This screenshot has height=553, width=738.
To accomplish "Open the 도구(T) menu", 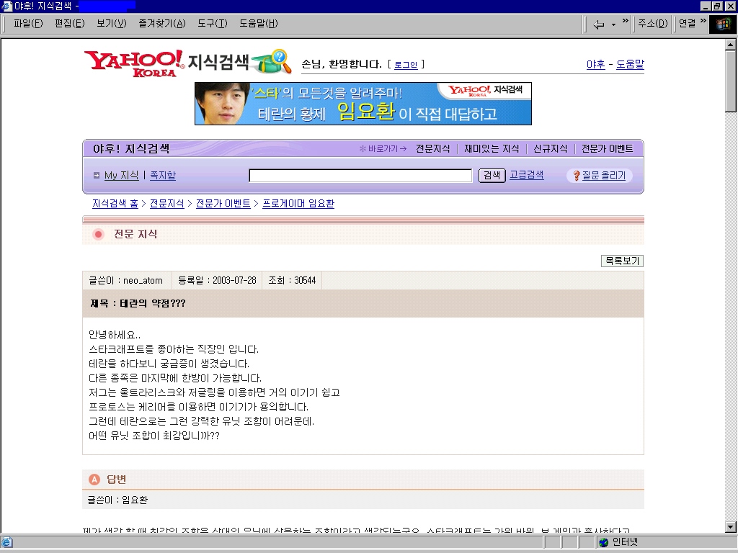I will click(x=213, y=24).
